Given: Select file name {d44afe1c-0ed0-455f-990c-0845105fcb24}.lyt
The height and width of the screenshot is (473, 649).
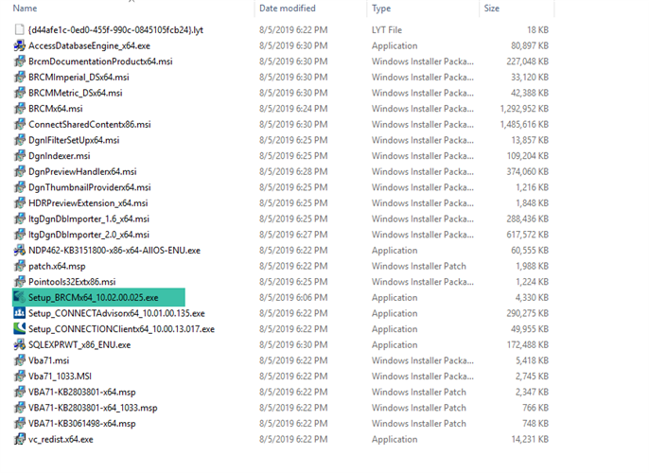Looking at the screenshot, I should pos(115,29).
